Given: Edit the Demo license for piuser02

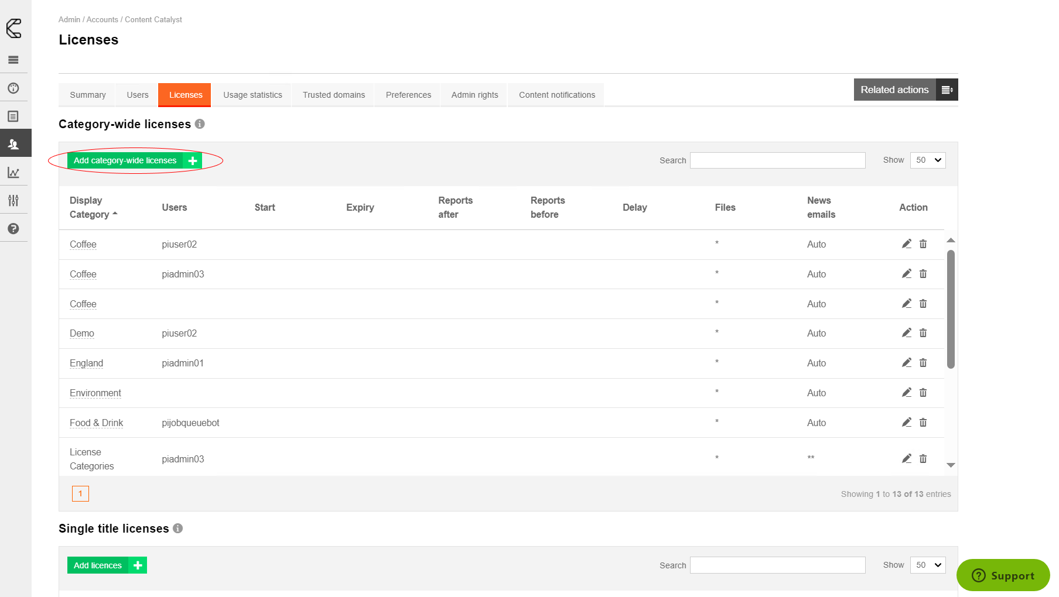Looking at the screenshot, I should pos(906,333).
